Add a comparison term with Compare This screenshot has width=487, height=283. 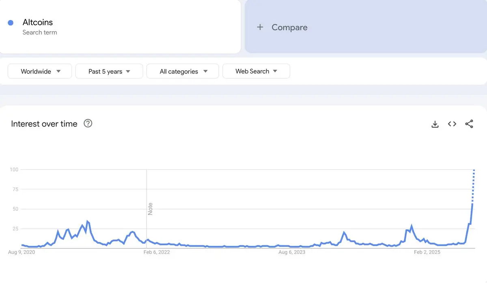365,27
